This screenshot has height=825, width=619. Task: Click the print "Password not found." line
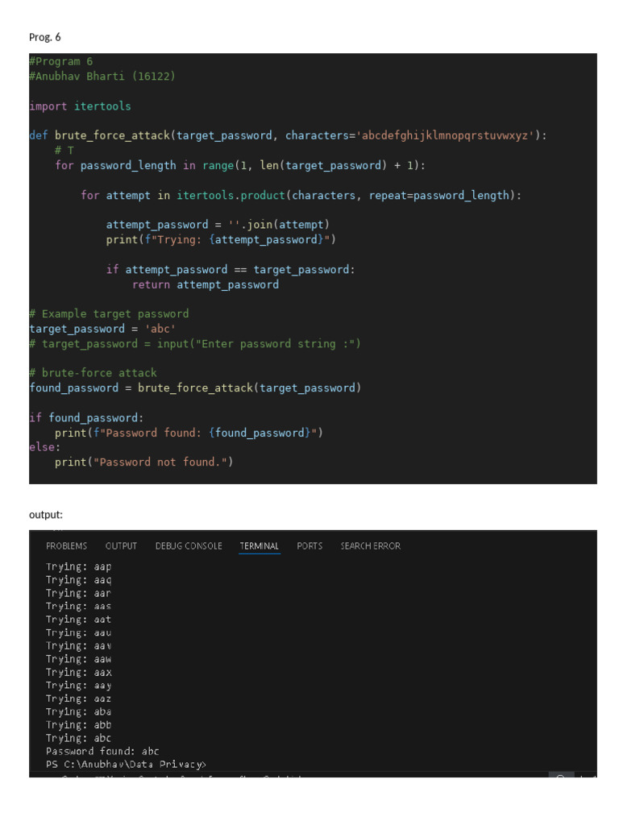point(143,462)
